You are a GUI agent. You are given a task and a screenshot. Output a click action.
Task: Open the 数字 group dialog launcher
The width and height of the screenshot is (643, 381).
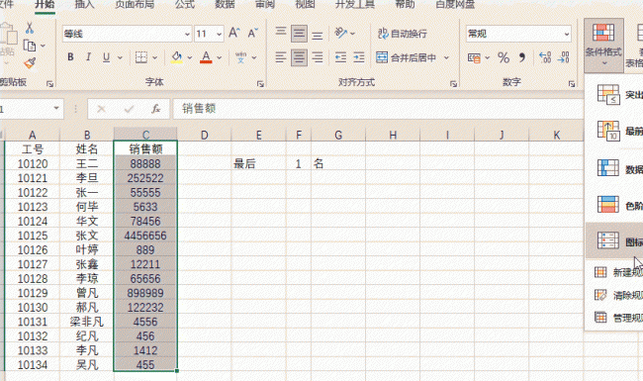[572, 84]
